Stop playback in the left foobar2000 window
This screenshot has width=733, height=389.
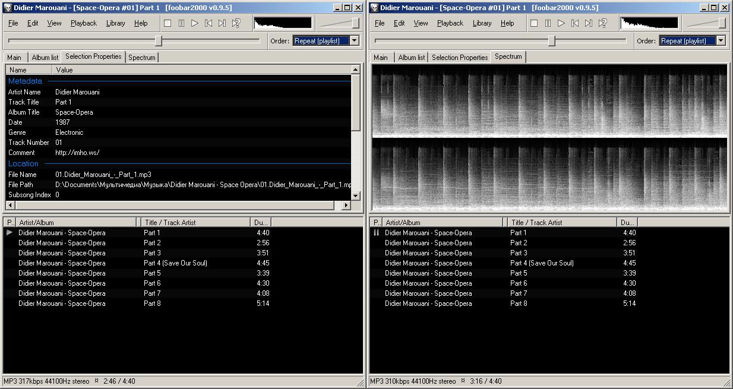click(168, 23)
